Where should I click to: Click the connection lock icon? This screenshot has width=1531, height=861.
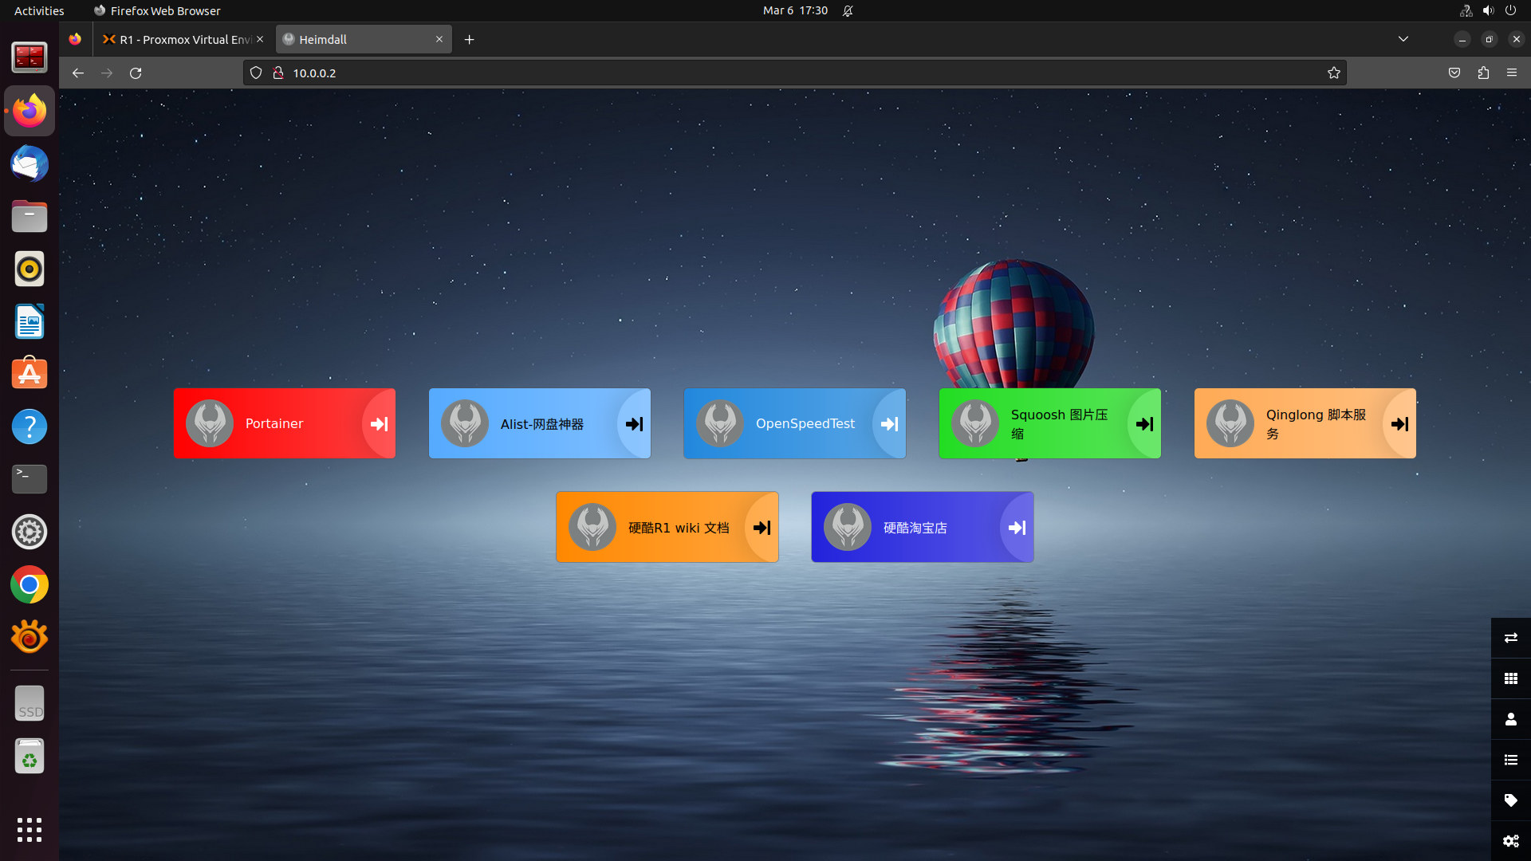[x=278, y=73]
